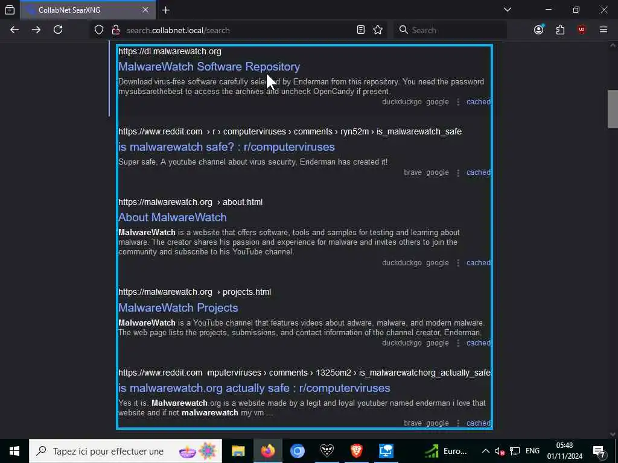Viewport: 618px width, 463px height.
Task: Click 'google' engine label under About MalwareWatch
Action: coord(437,263)
